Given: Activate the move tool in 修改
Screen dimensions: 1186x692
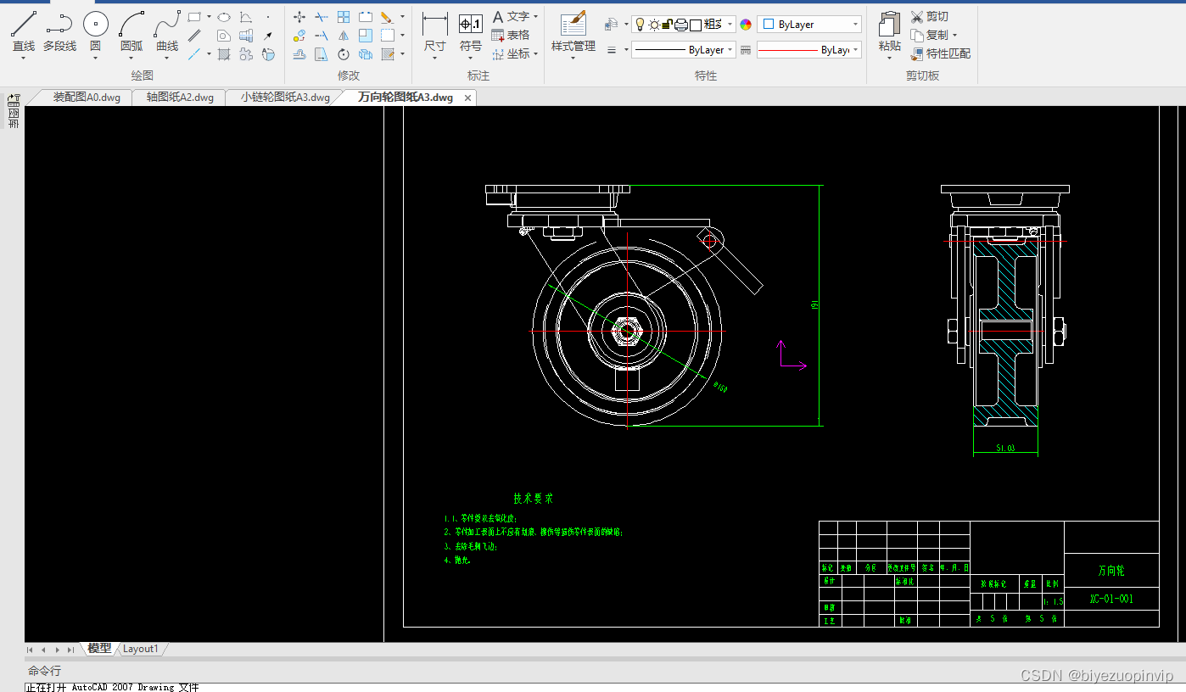Looking at the screenshot, I should [299, 16].
